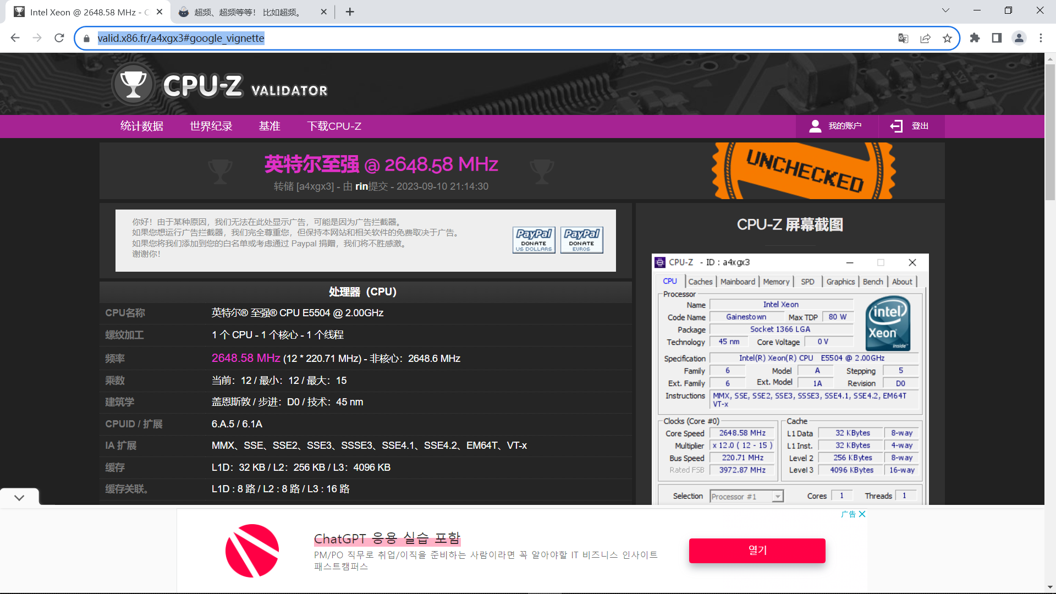Toggle the browser side panel icon
The image size is (1056, 594).
pos(997,38)
